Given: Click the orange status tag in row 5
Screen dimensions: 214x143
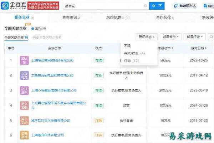Looking at the screenshot, I should tap(98, 120).
